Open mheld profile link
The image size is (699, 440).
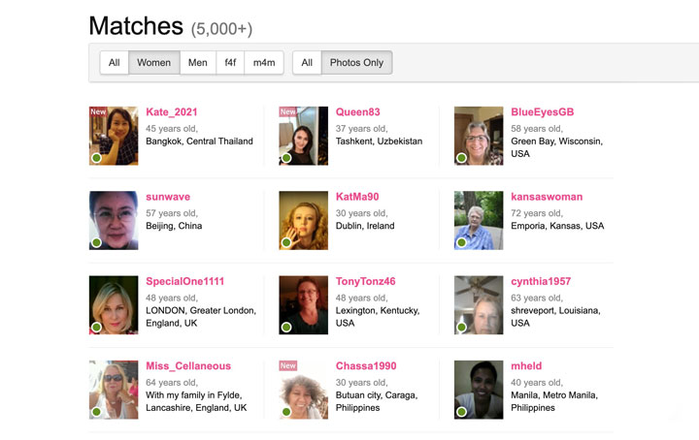[526, 365]
